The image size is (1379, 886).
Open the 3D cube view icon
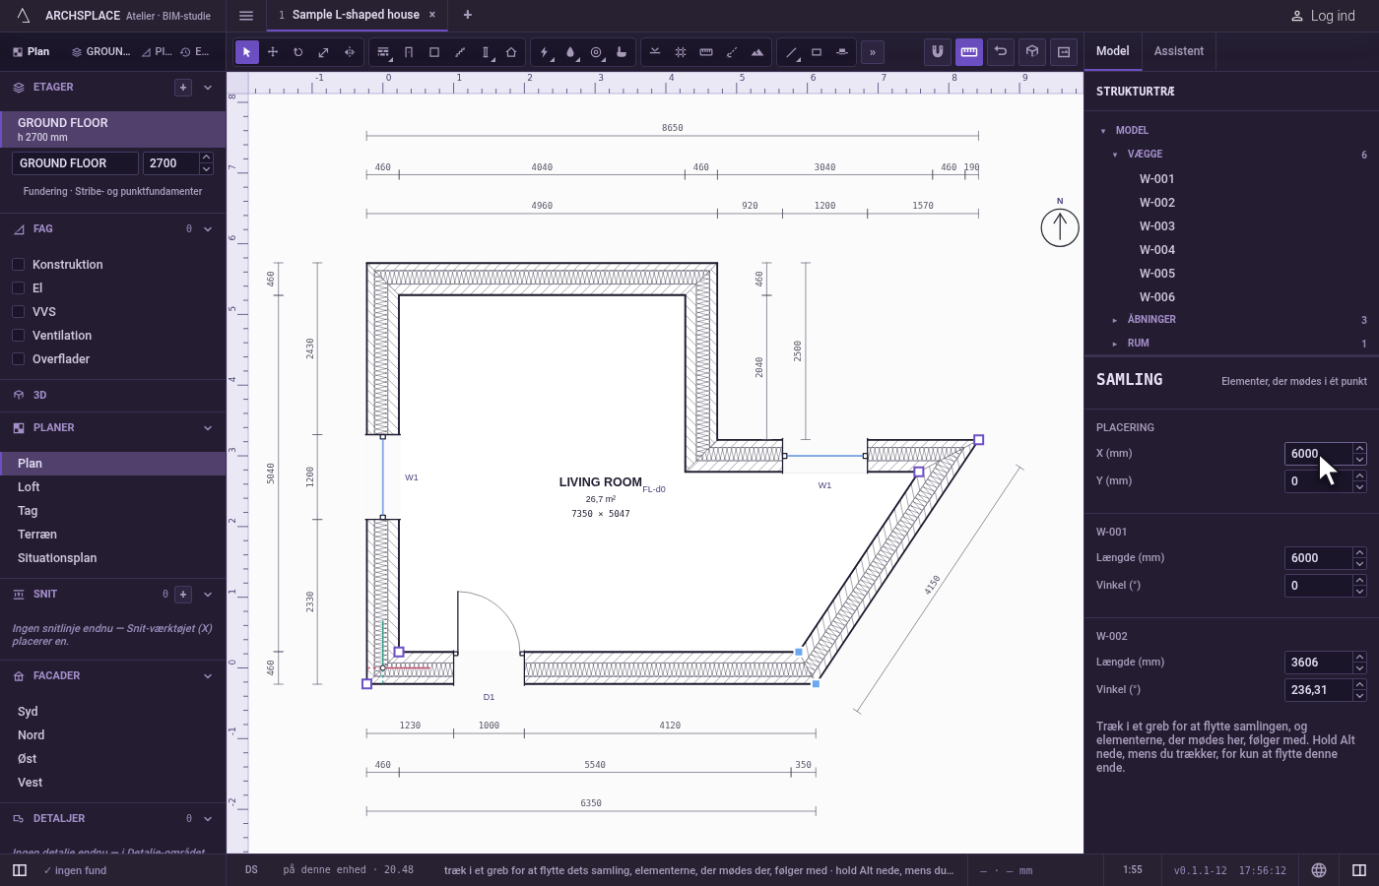point(1032,51)
